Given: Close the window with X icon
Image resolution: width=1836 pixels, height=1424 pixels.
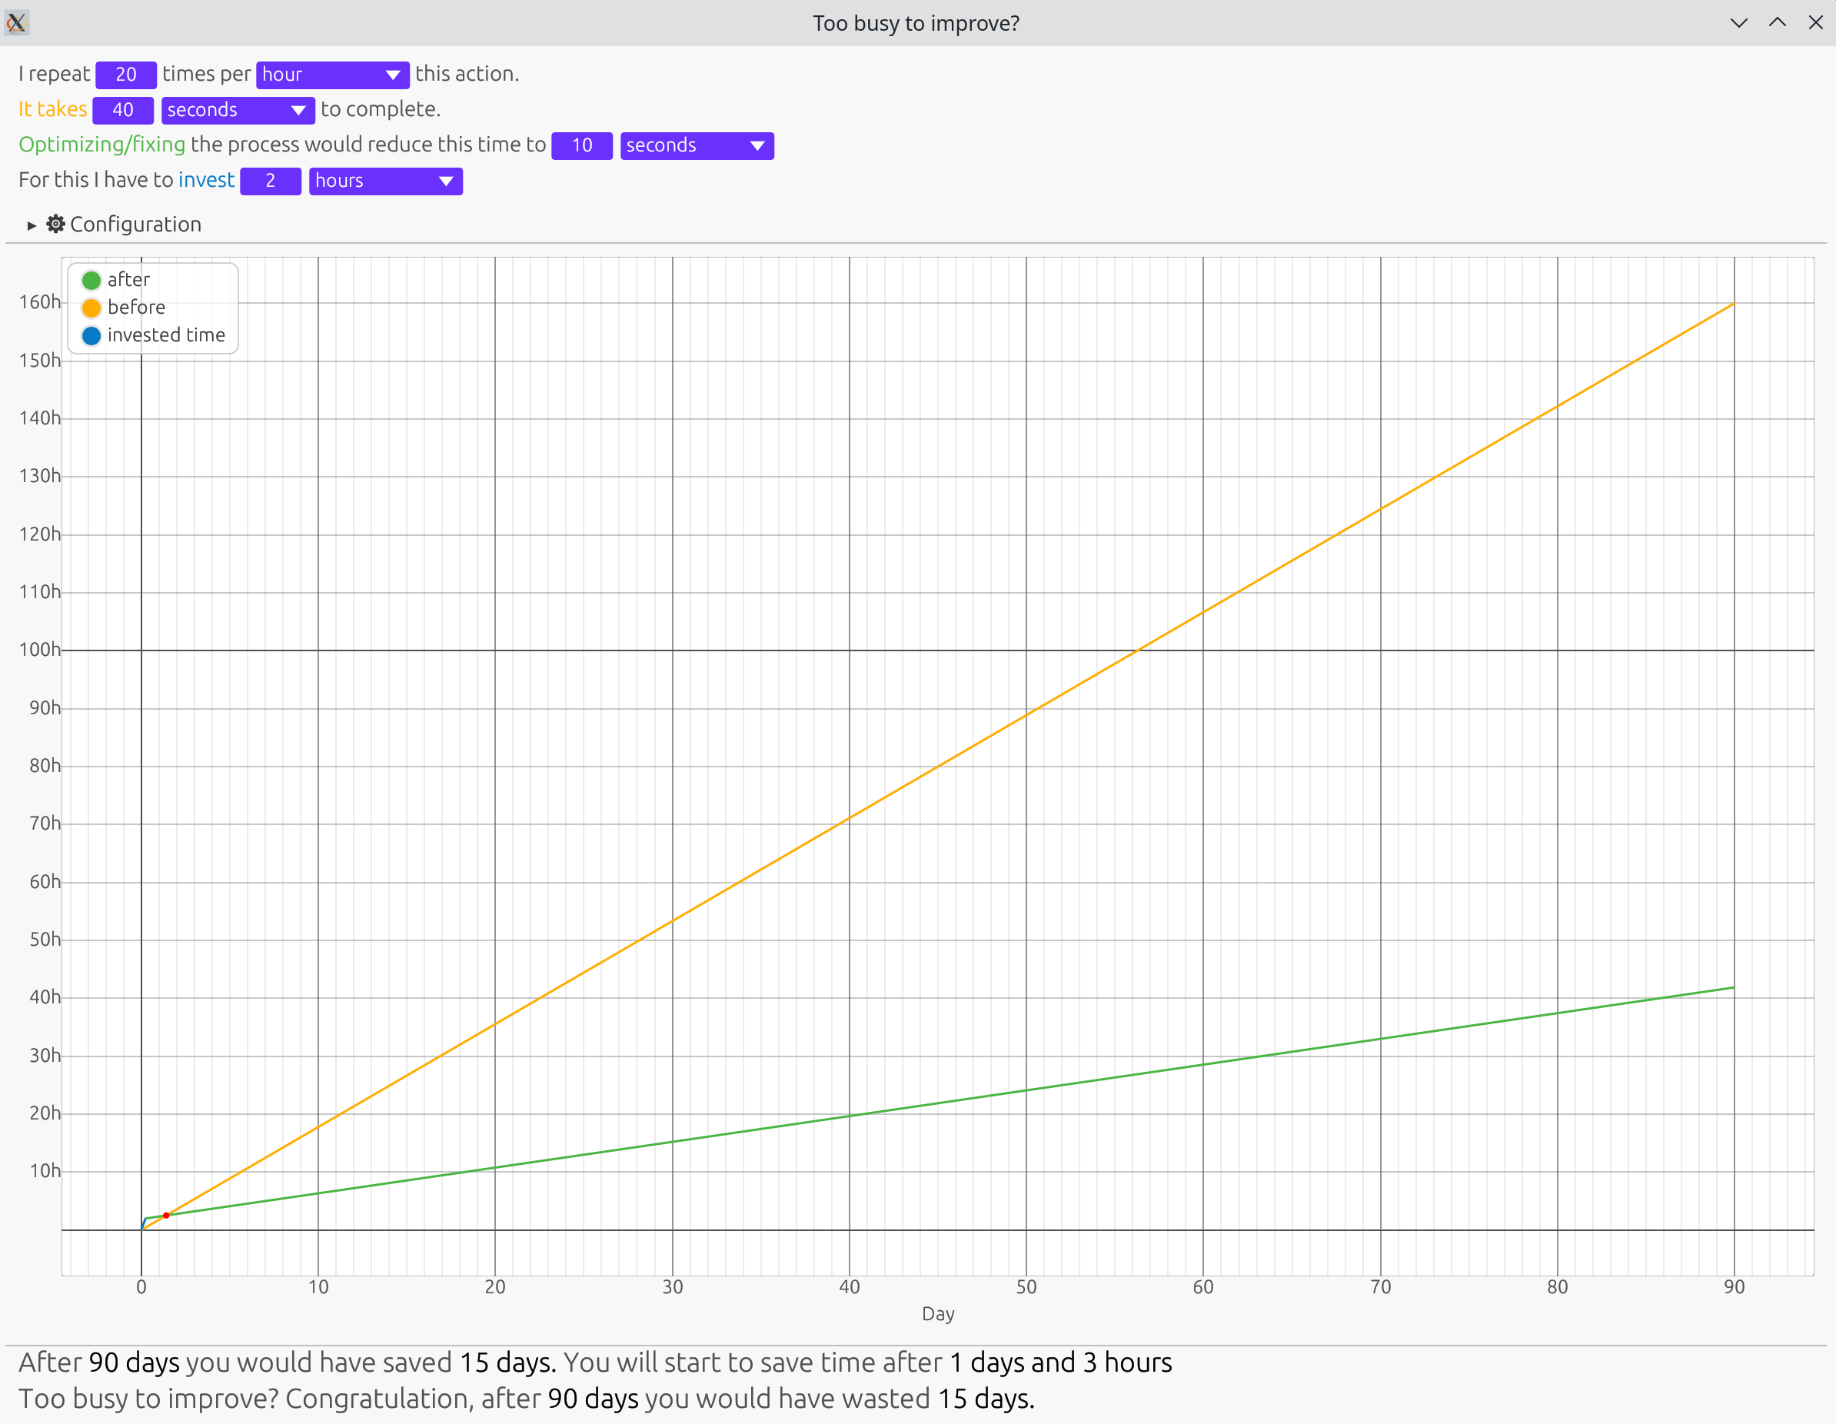Looking at the screenshot, I should pos(1816,23).
